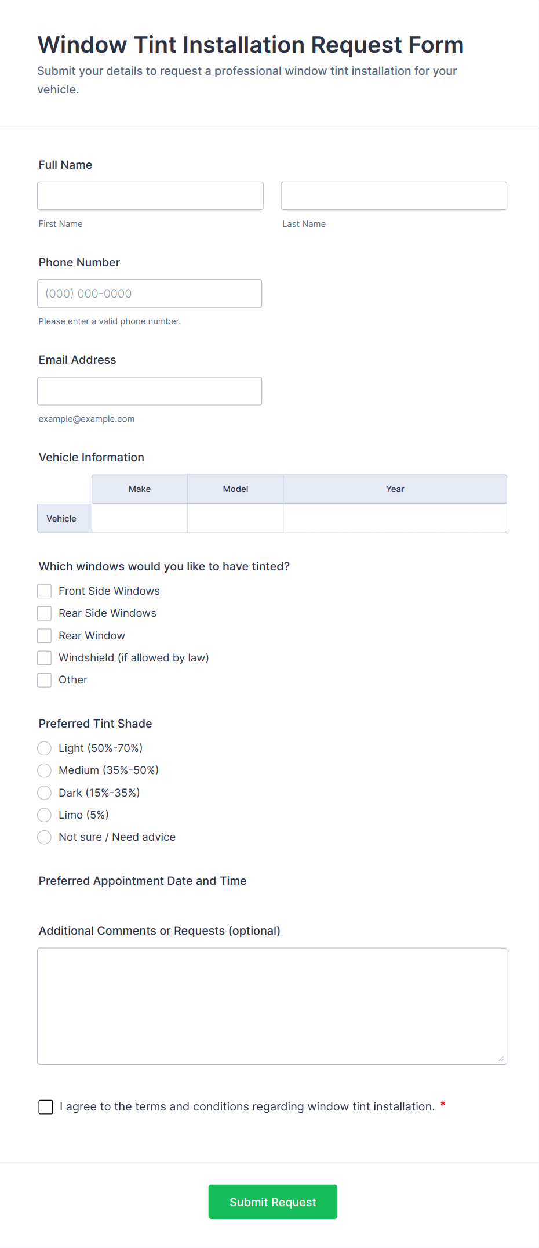Focus the Phone Number input
The height and width of the screenshot is (1248, 539).
pyautogui.click(x=150, y=293)
